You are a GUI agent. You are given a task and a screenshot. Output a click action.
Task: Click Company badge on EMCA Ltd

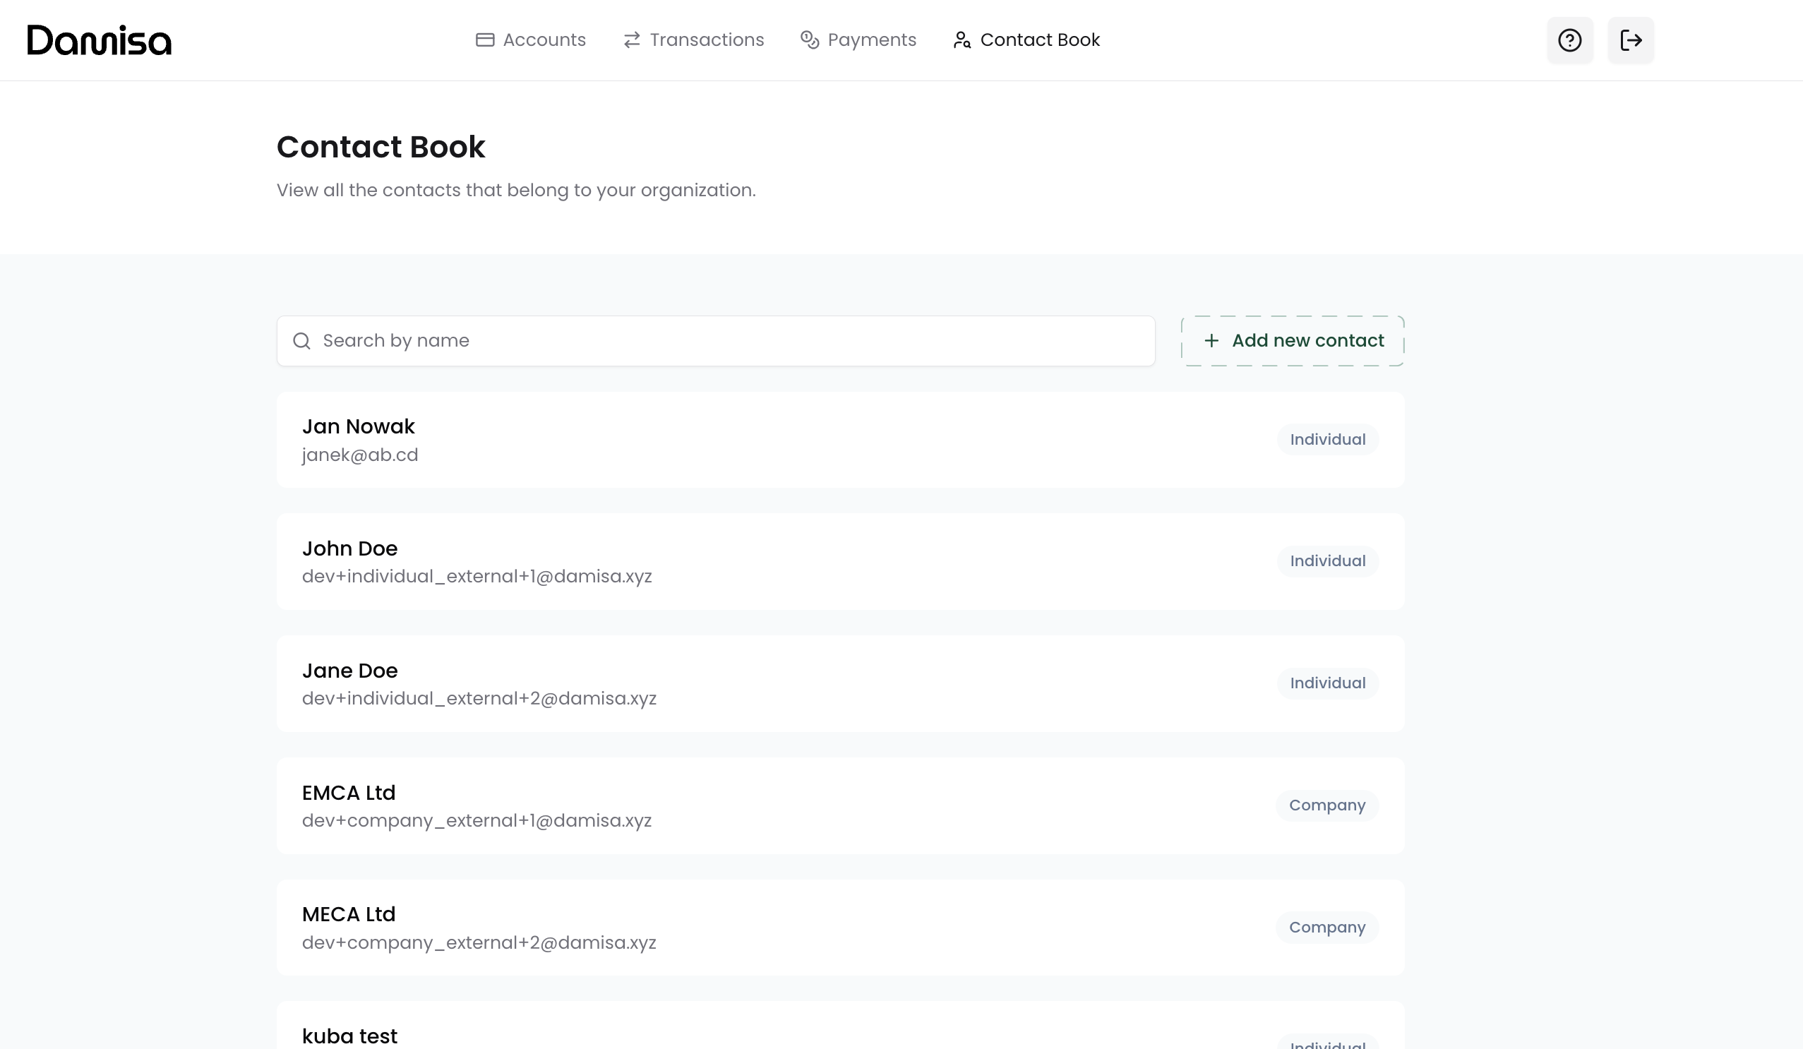pos(1327,805)
